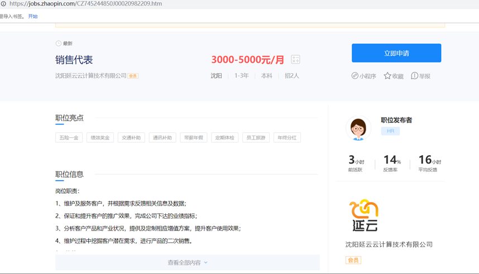Screen dimensions: 479x274
Task: Click the 16小时 平均反馈 statistic
Action: [429, 164]
